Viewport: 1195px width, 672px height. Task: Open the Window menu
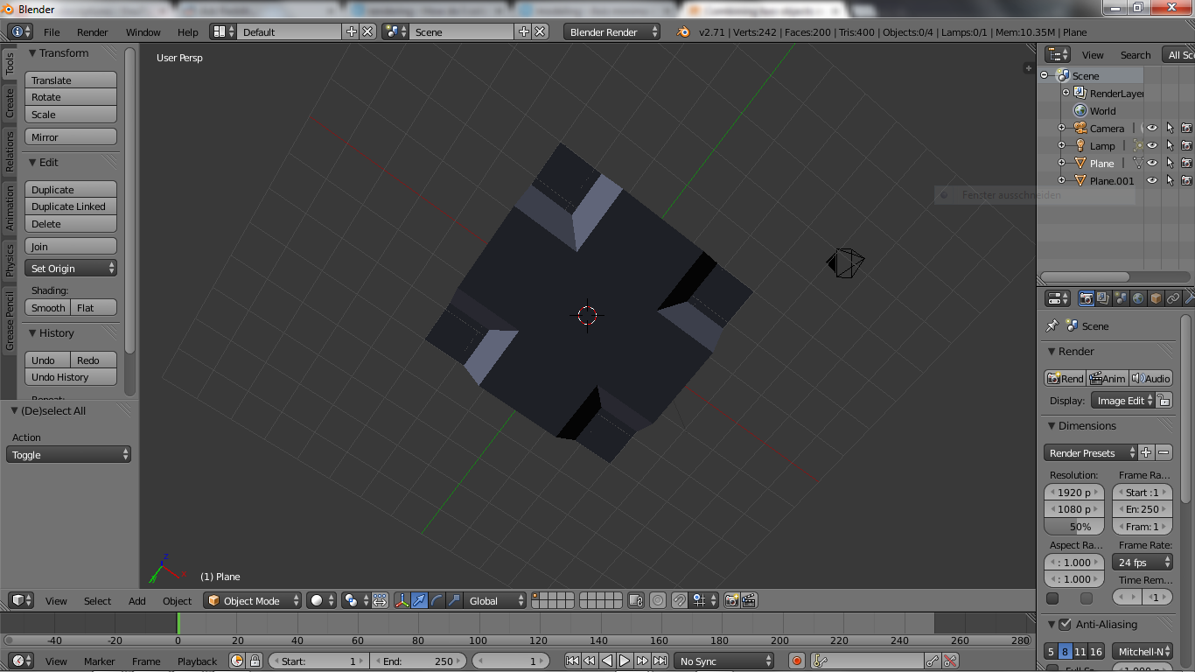click(x=143, y=31)
